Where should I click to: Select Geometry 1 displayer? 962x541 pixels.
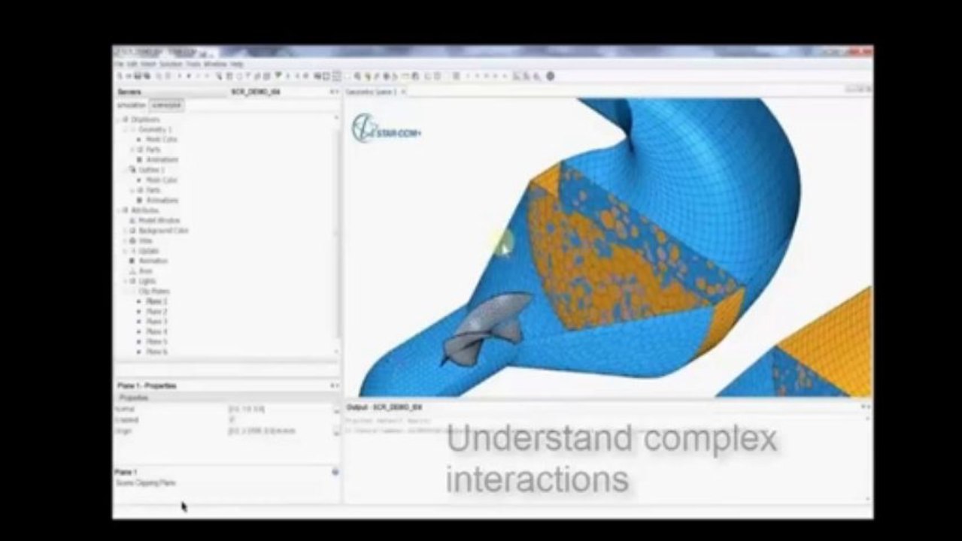(155, 129)
